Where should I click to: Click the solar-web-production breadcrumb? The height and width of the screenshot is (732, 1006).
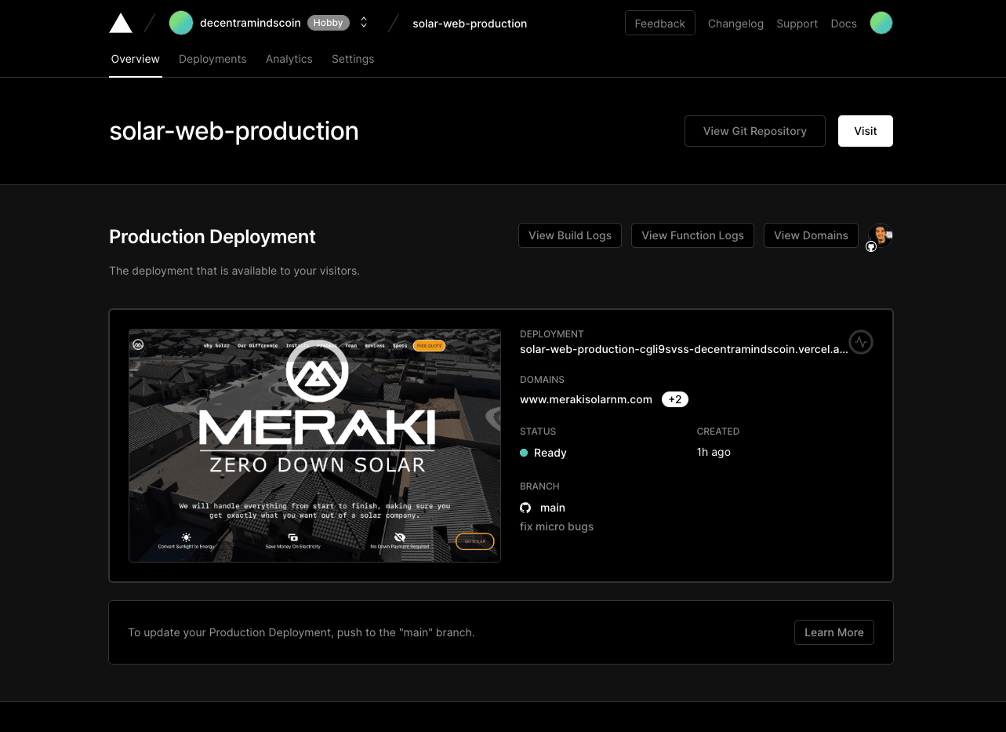pyautogui.click(x=470, y=24)
